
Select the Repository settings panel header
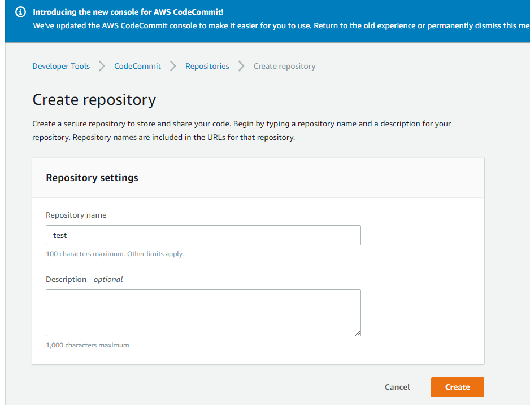click(258, 178)
